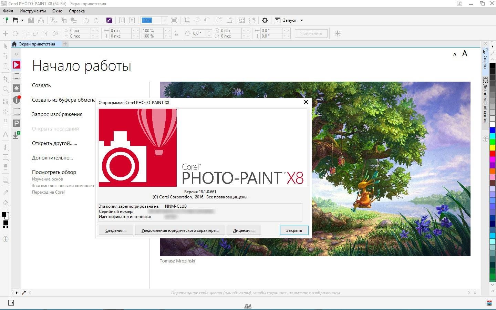Click the Export up-arrow icon
This screenshot has height=310, width=496.
[x=132, y=20]
